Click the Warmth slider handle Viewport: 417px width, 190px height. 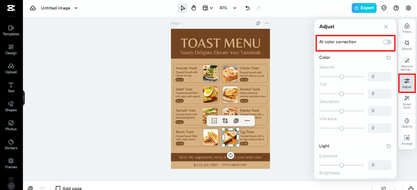click(341, 77)
